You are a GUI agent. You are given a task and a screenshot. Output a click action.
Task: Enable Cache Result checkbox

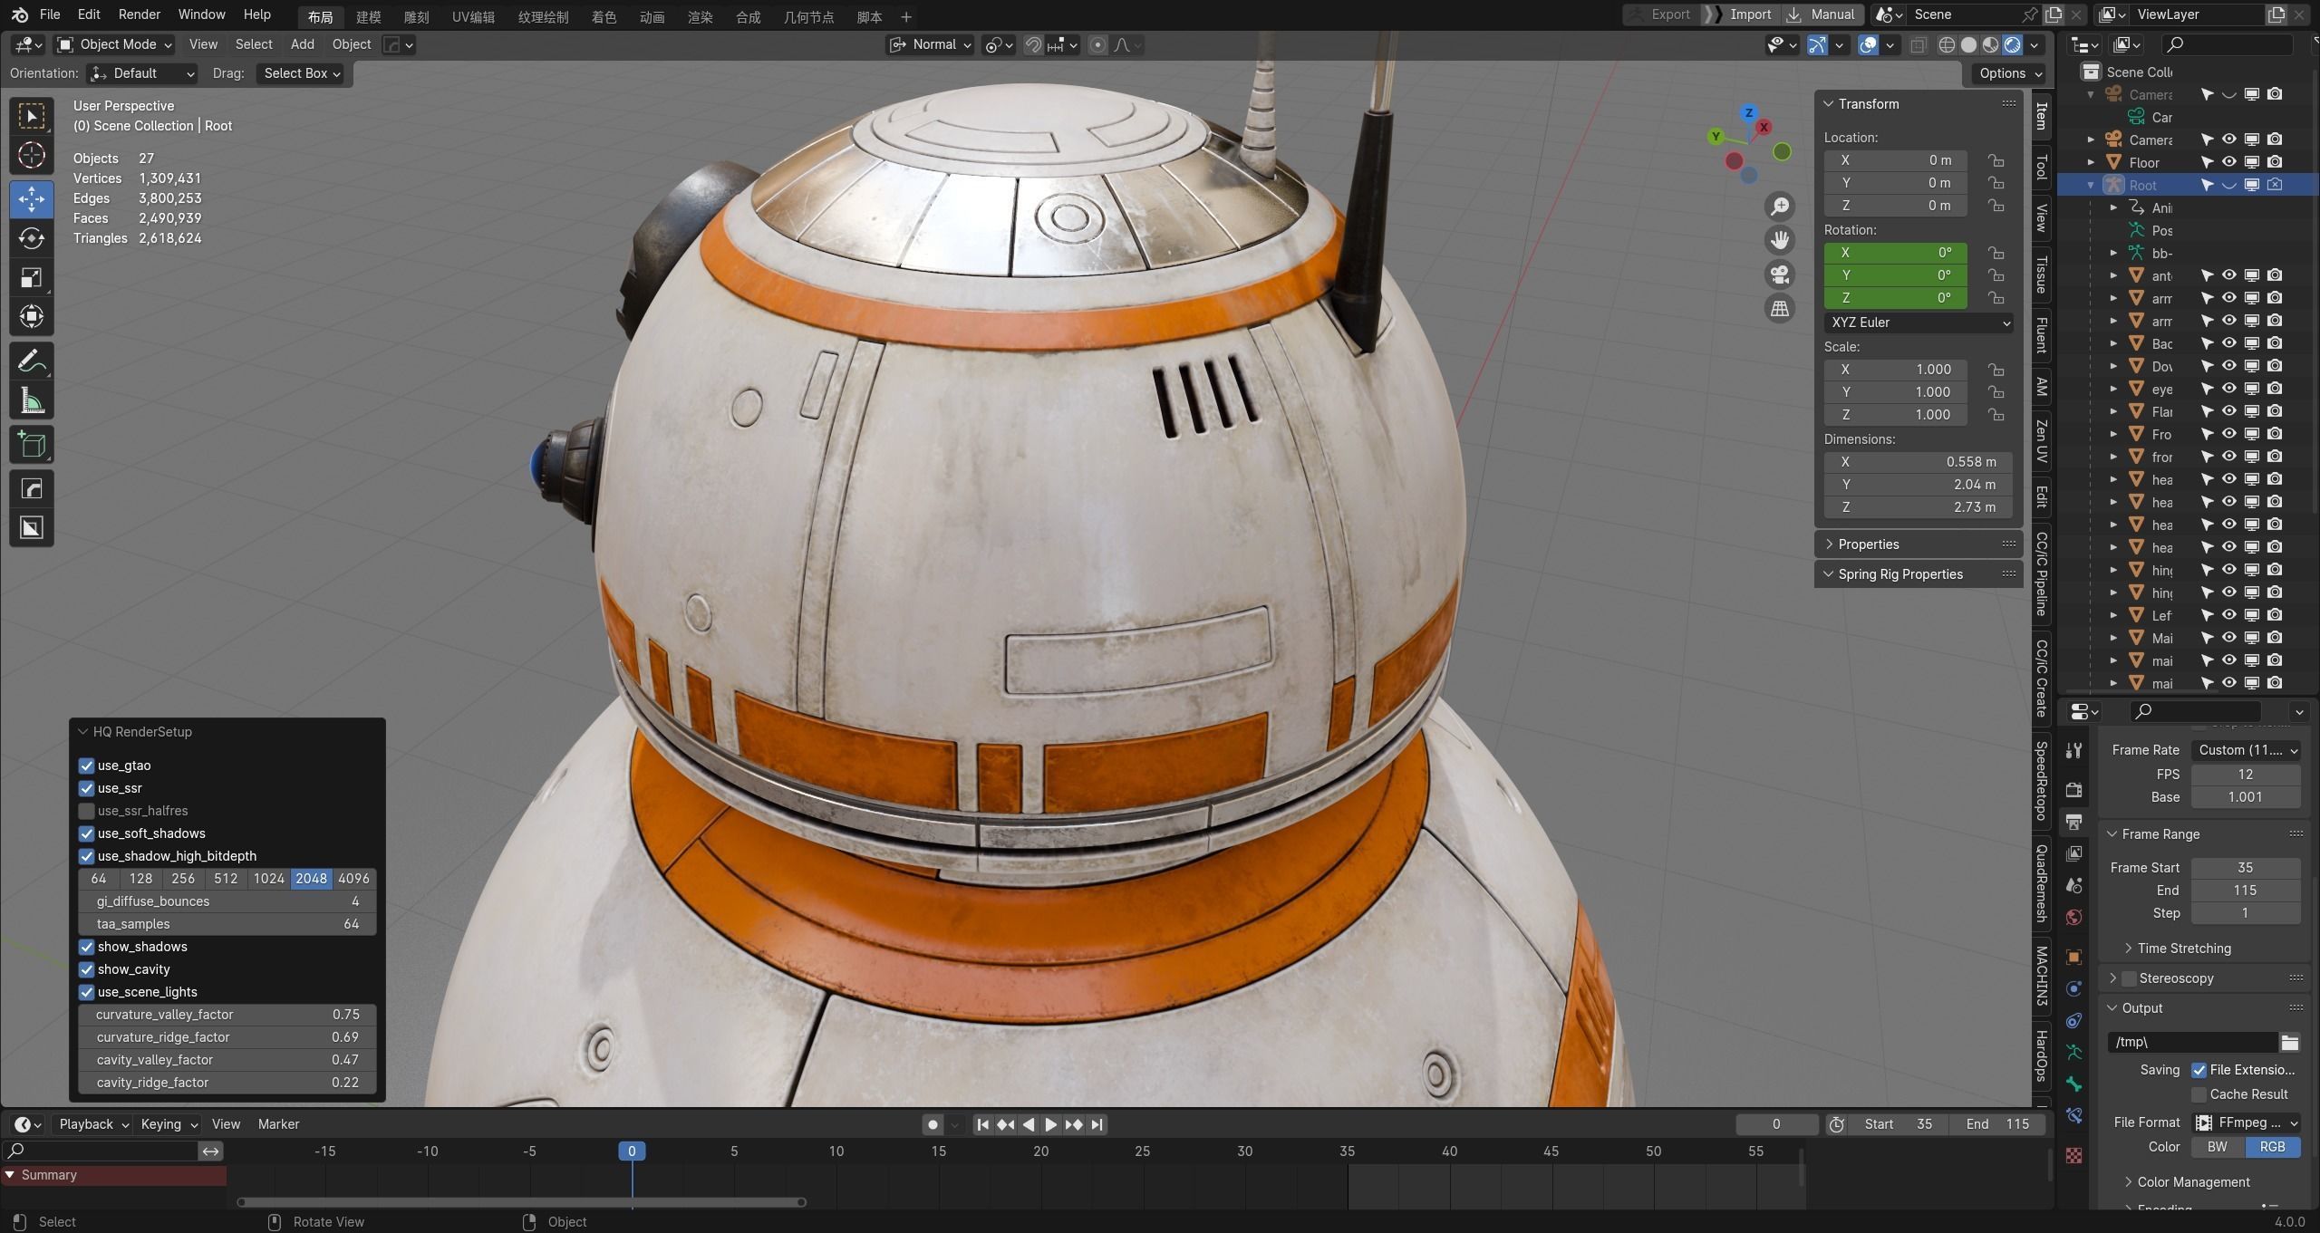pyautogui.click(x=2199, y=1094)
